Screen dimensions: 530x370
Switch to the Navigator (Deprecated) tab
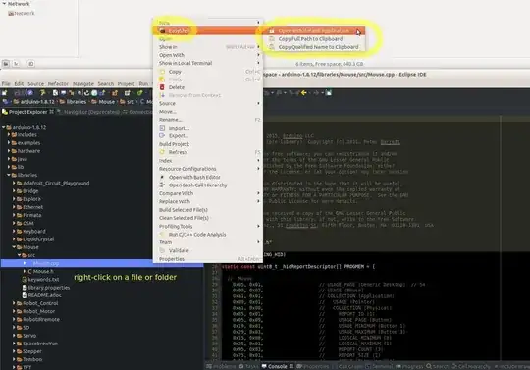[89, 112]
